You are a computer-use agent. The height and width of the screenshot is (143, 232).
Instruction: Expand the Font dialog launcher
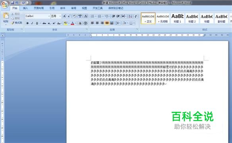[87, 29]
